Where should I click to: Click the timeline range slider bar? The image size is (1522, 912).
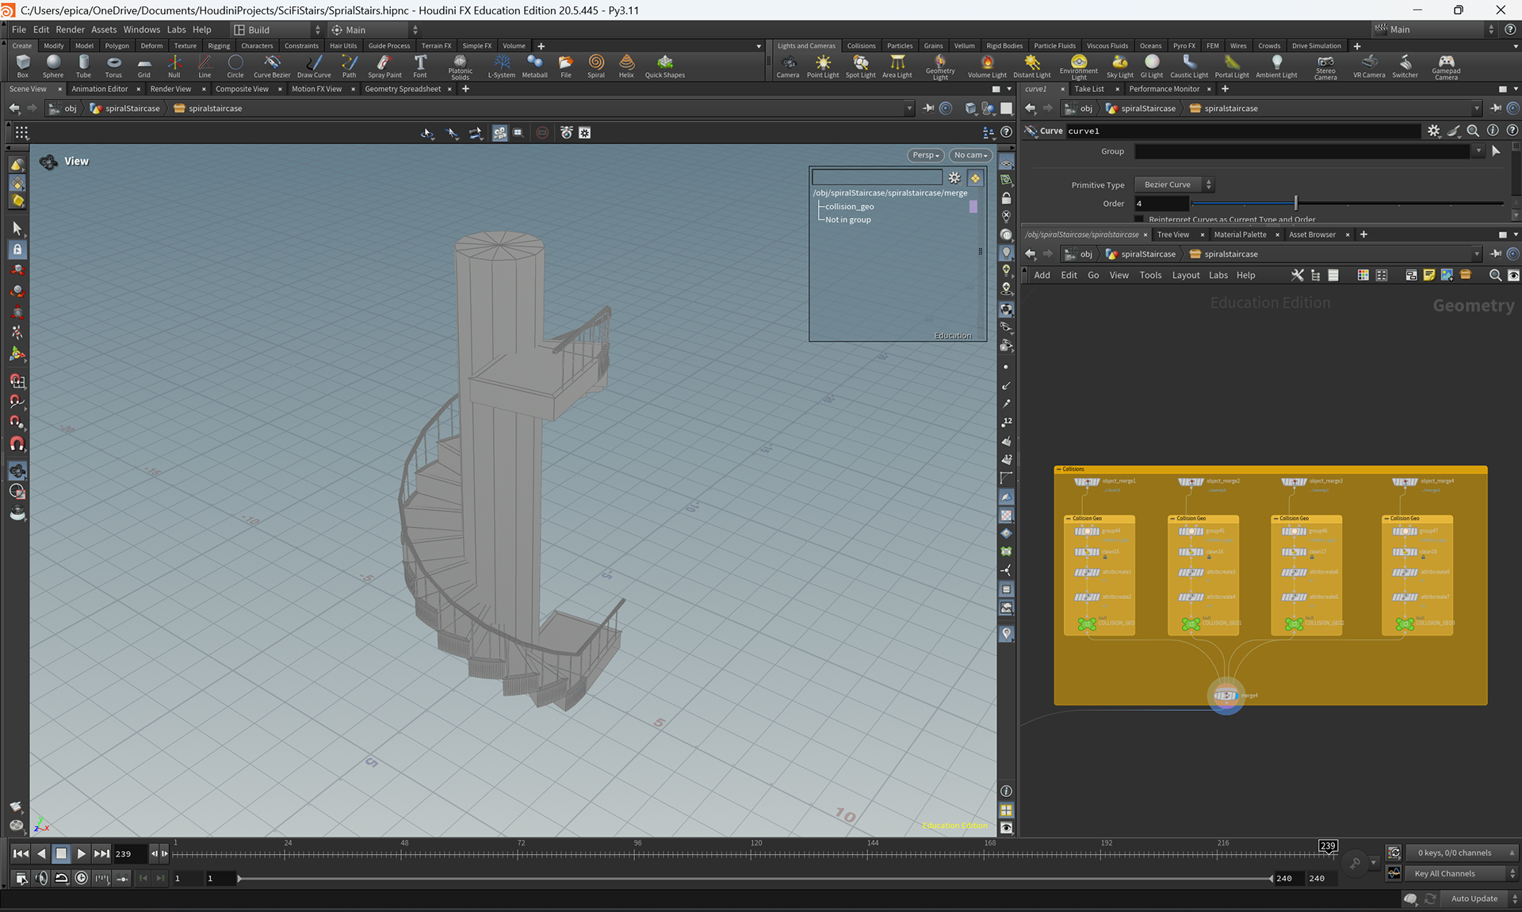(755, 878)
